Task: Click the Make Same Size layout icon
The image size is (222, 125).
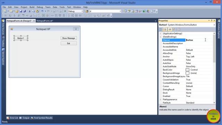Action: (x=43, y=15)
